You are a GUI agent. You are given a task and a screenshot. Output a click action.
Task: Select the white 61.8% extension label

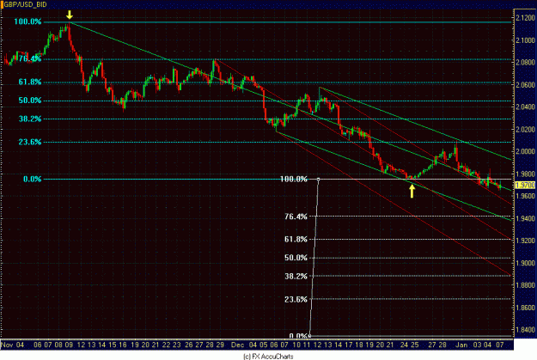(296, 239)
